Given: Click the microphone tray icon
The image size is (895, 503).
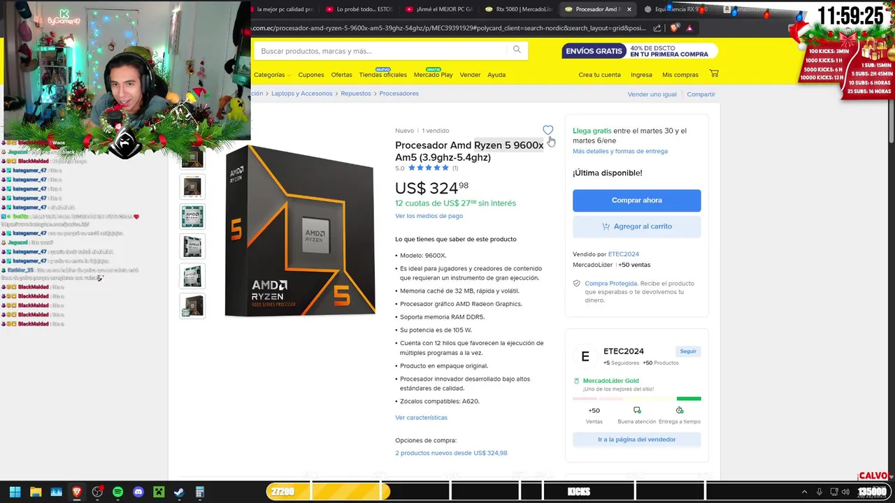Looking at the screenshot, I should (819, 492).
